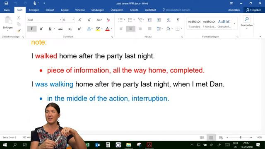
Task: Open Windows Start menu
Action: click(5, 145)
